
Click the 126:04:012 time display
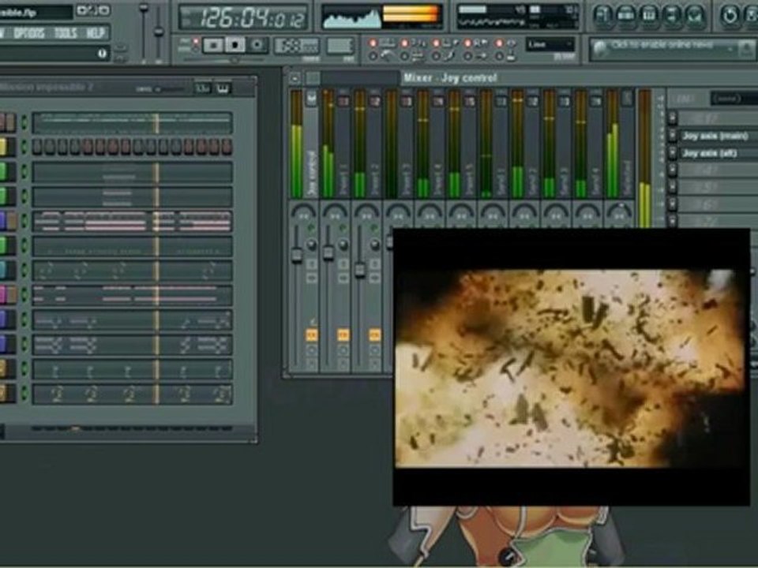pyautogui.click(x=243, y=17)
